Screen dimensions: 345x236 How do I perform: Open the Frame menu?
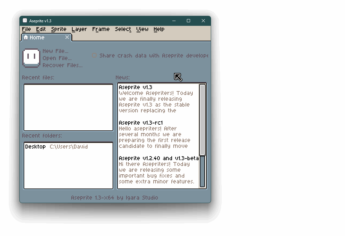click(x=101, y=29)
